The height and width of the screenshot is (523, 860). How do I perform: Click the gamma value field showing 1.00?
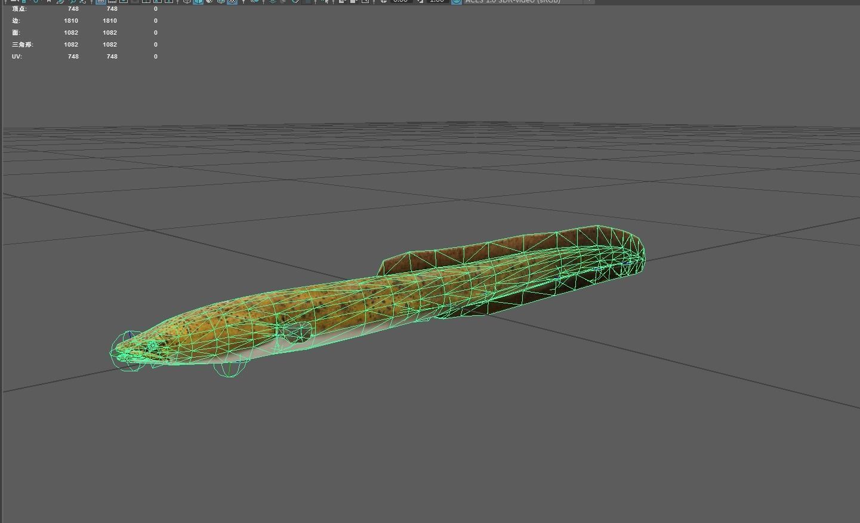click(x=437, y=1)
